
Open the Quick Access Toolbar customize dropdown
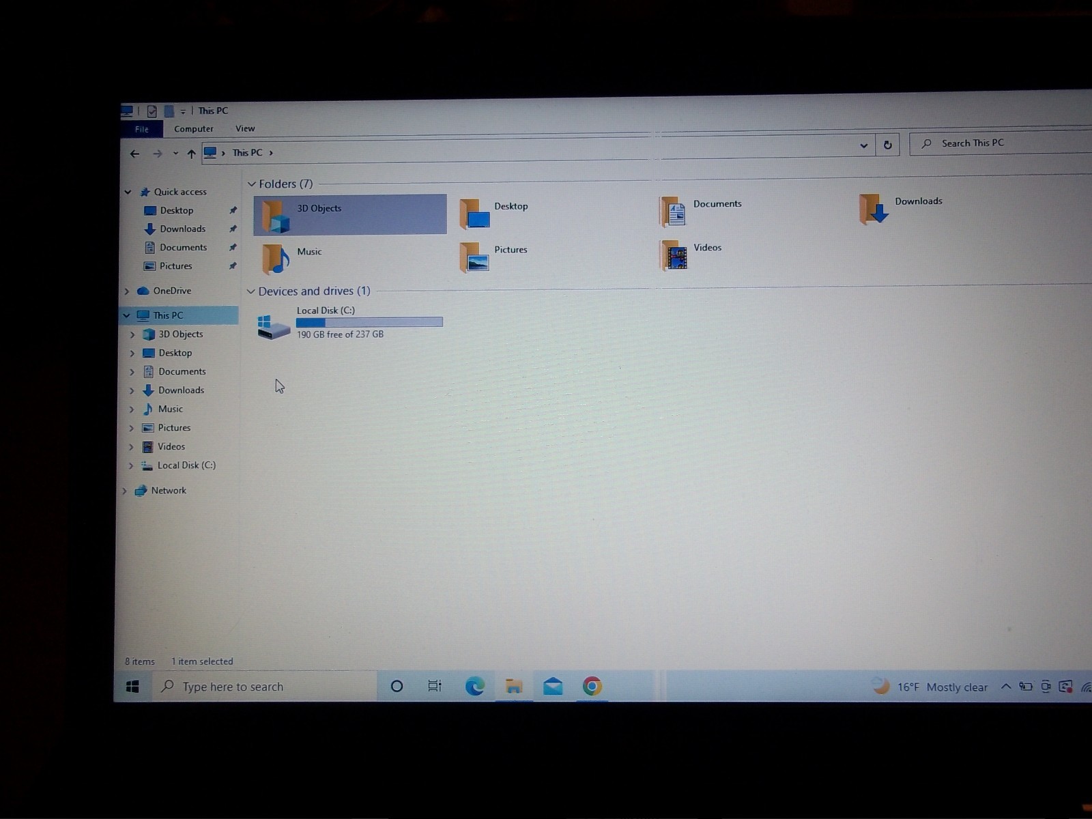pyautogui.click(x=183, y=111)
